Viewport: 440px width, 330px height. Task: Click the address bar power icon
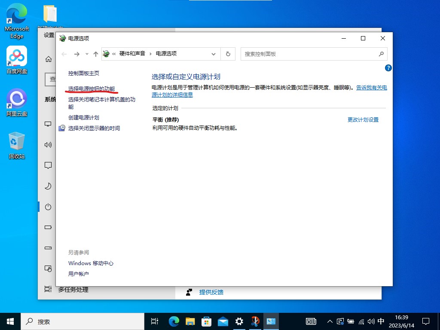(x=106, y=54)
